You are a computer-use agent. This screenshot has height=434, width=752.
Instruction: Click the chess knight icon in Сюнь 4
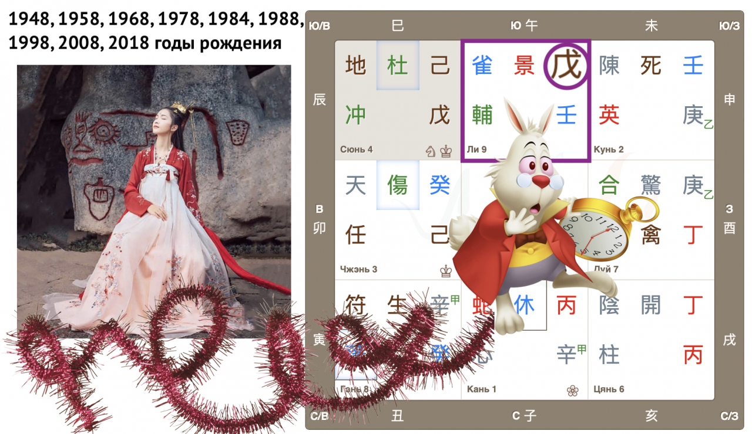431,151
